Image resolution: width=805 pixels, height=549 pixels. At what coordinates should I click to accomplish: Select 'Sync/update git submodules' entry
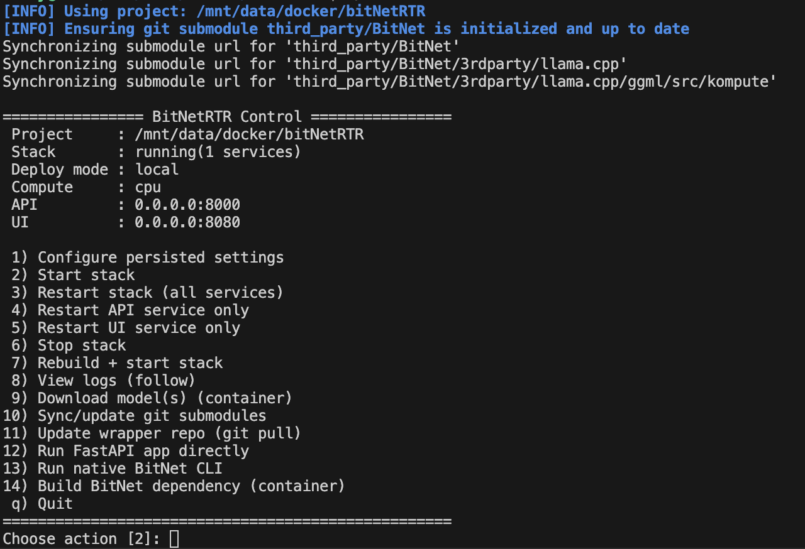pos(152,416)
